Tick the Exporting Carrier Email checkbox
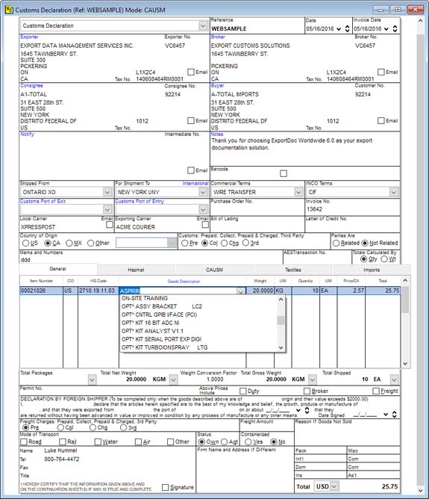Viewport: 429px width, 499px height. coord(205,225)
